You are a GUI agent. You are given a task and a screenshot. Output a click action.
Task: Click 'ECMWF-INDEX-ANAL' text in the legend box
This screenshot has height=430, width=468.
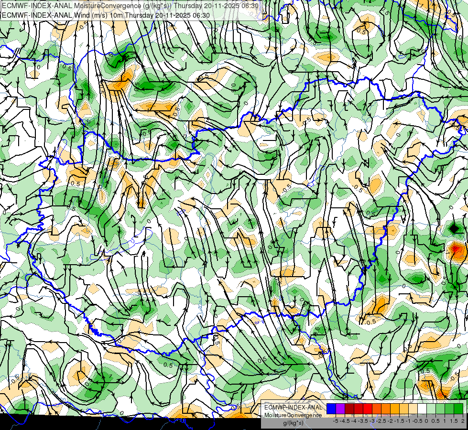click(293, 408)
